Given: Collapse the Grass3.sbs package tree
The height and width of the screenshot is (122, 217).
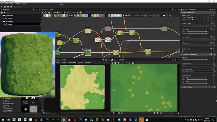Looking at the screenshot, I should tap(1, 16).
